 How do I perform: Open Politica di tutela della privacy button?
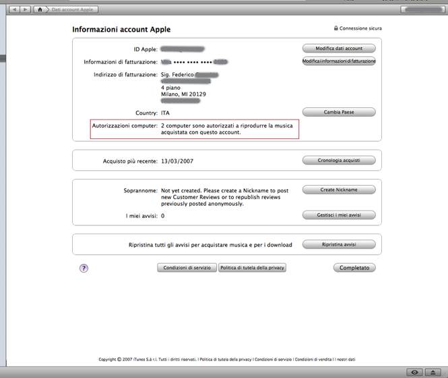(x=252, y=268)
